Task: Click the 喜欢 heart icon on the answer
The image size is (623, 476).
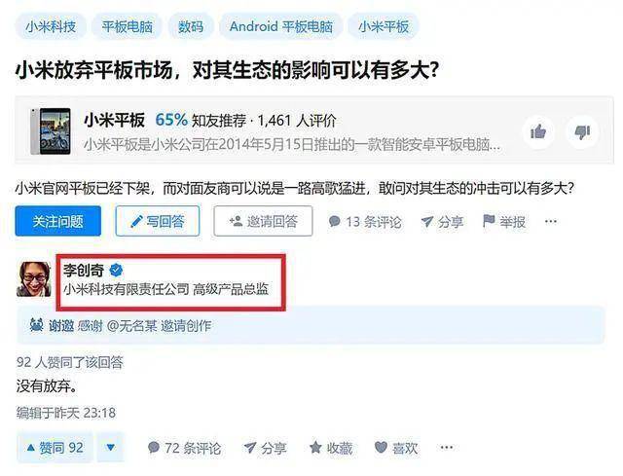Action: click(381, 448)
